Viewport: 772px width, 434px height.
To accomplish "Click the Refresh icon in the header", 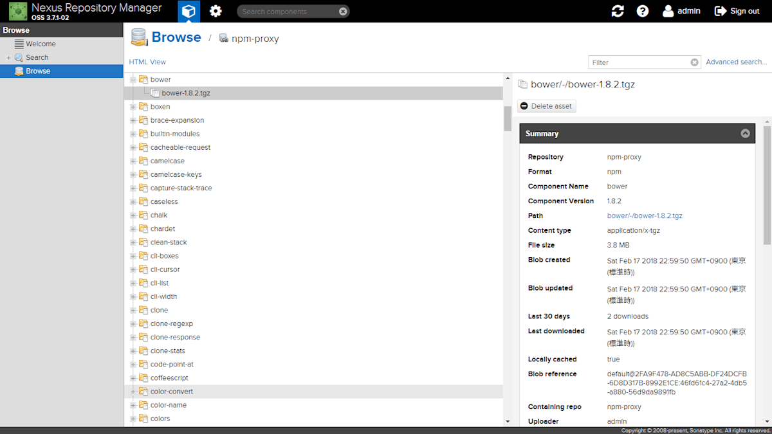I will [x=618, y=11].
